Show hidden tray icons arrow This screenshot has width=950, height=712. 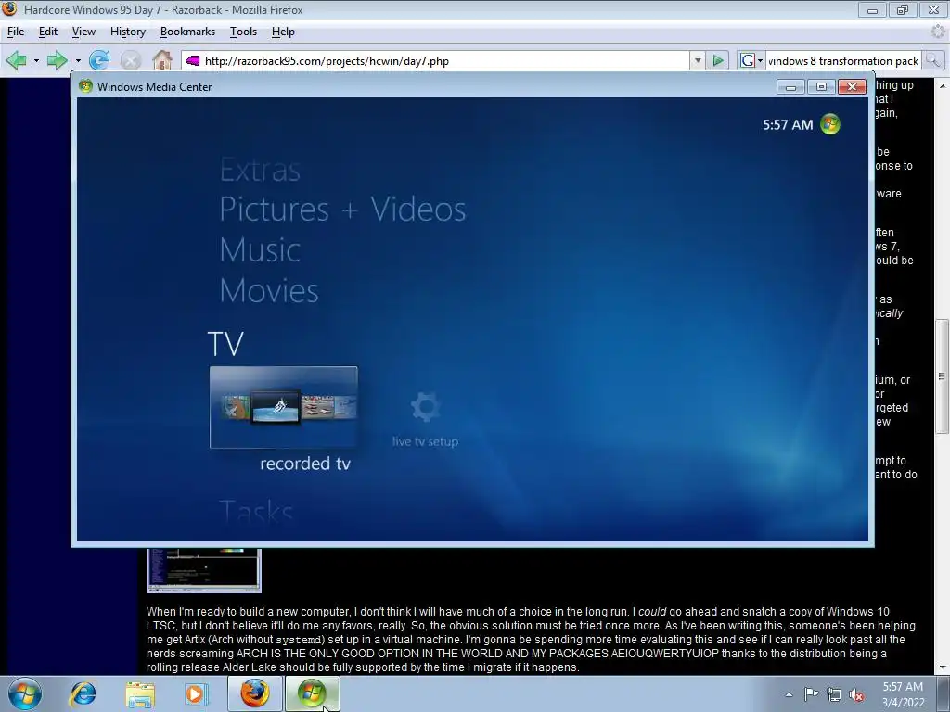[789, 694]
